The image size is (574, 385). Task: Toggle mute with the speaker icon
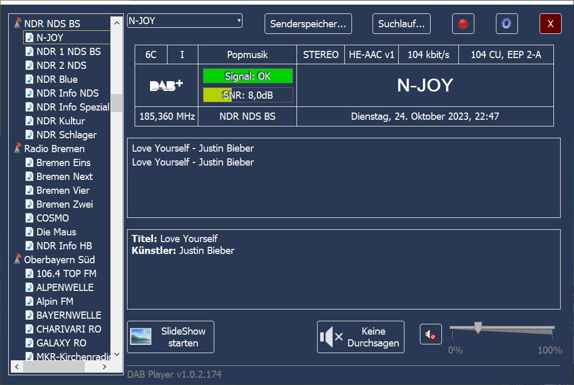pyautogui.click(x=431, y=334)
